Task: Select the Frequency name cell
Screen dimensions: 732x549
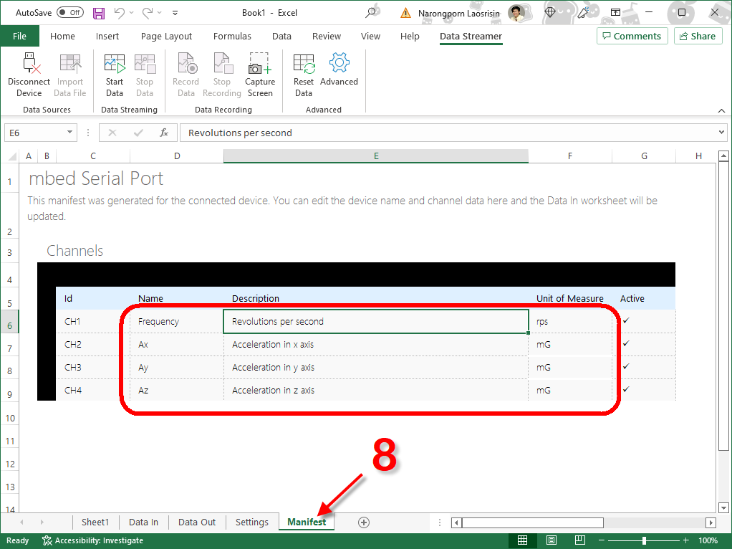Action: click(x=176, y=322)
